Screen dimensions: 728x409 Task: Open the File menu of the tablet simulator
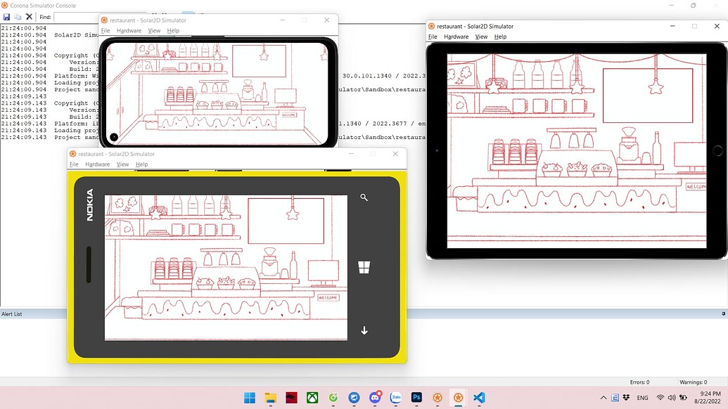click(432, 37)
